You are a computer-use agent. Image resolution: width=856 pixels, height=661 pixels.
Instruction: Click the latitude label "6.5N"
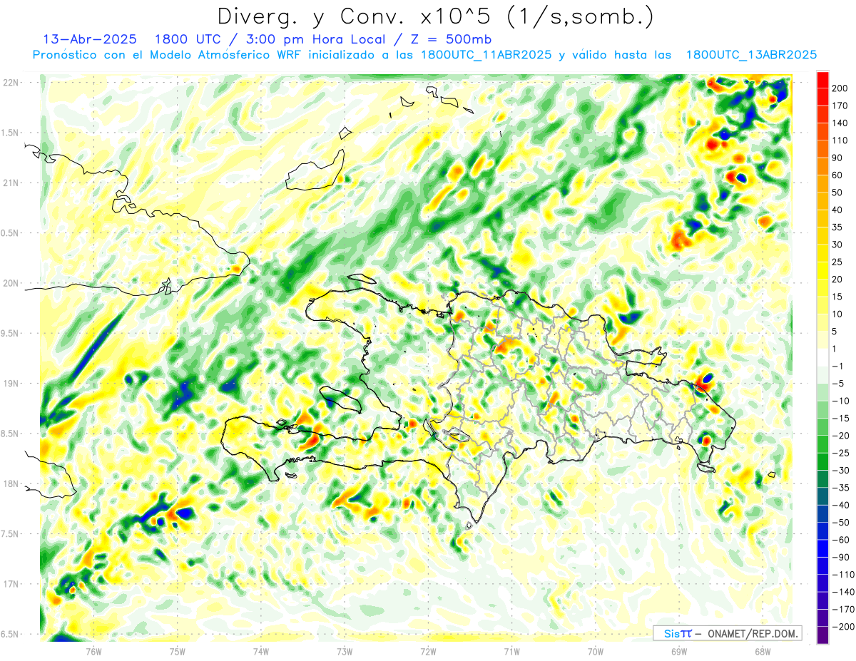coord(11,634)
